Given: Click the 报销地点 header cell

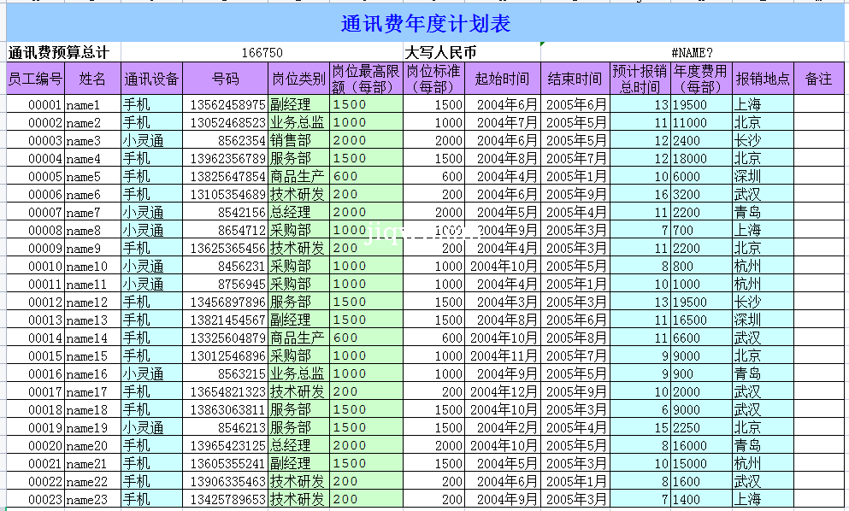Looking at the screenshot, I should [x=763, y=79].
